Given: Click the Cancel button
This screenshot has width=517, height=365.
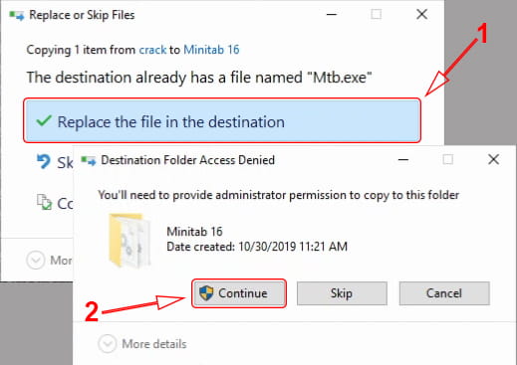Looking at the screenshot, I should tap(444, 293).
